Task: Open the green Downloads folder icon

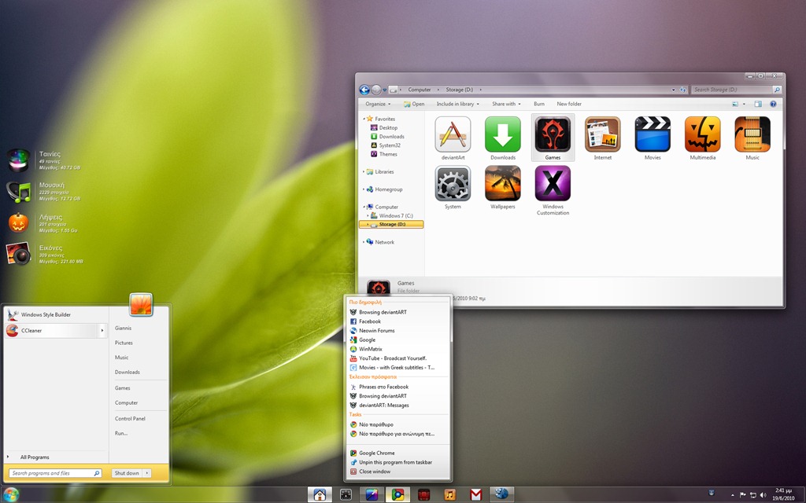Action: pyautogui.click(x=503, y=134)
